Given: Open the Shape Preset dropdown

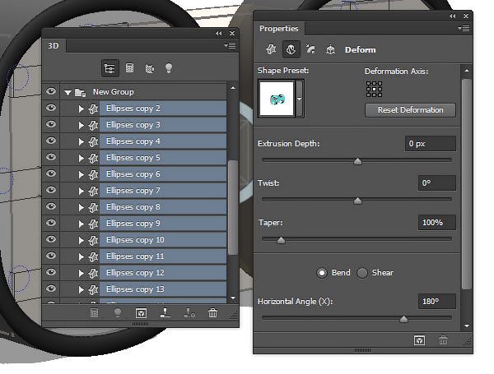Looking at the screenshot, I should coord(300,99).
